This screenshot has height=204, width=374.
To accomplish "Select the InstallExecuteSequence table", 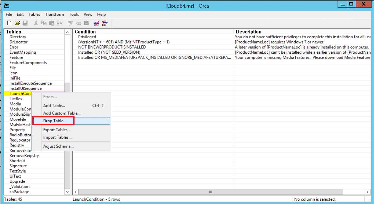I will [30, 83].
